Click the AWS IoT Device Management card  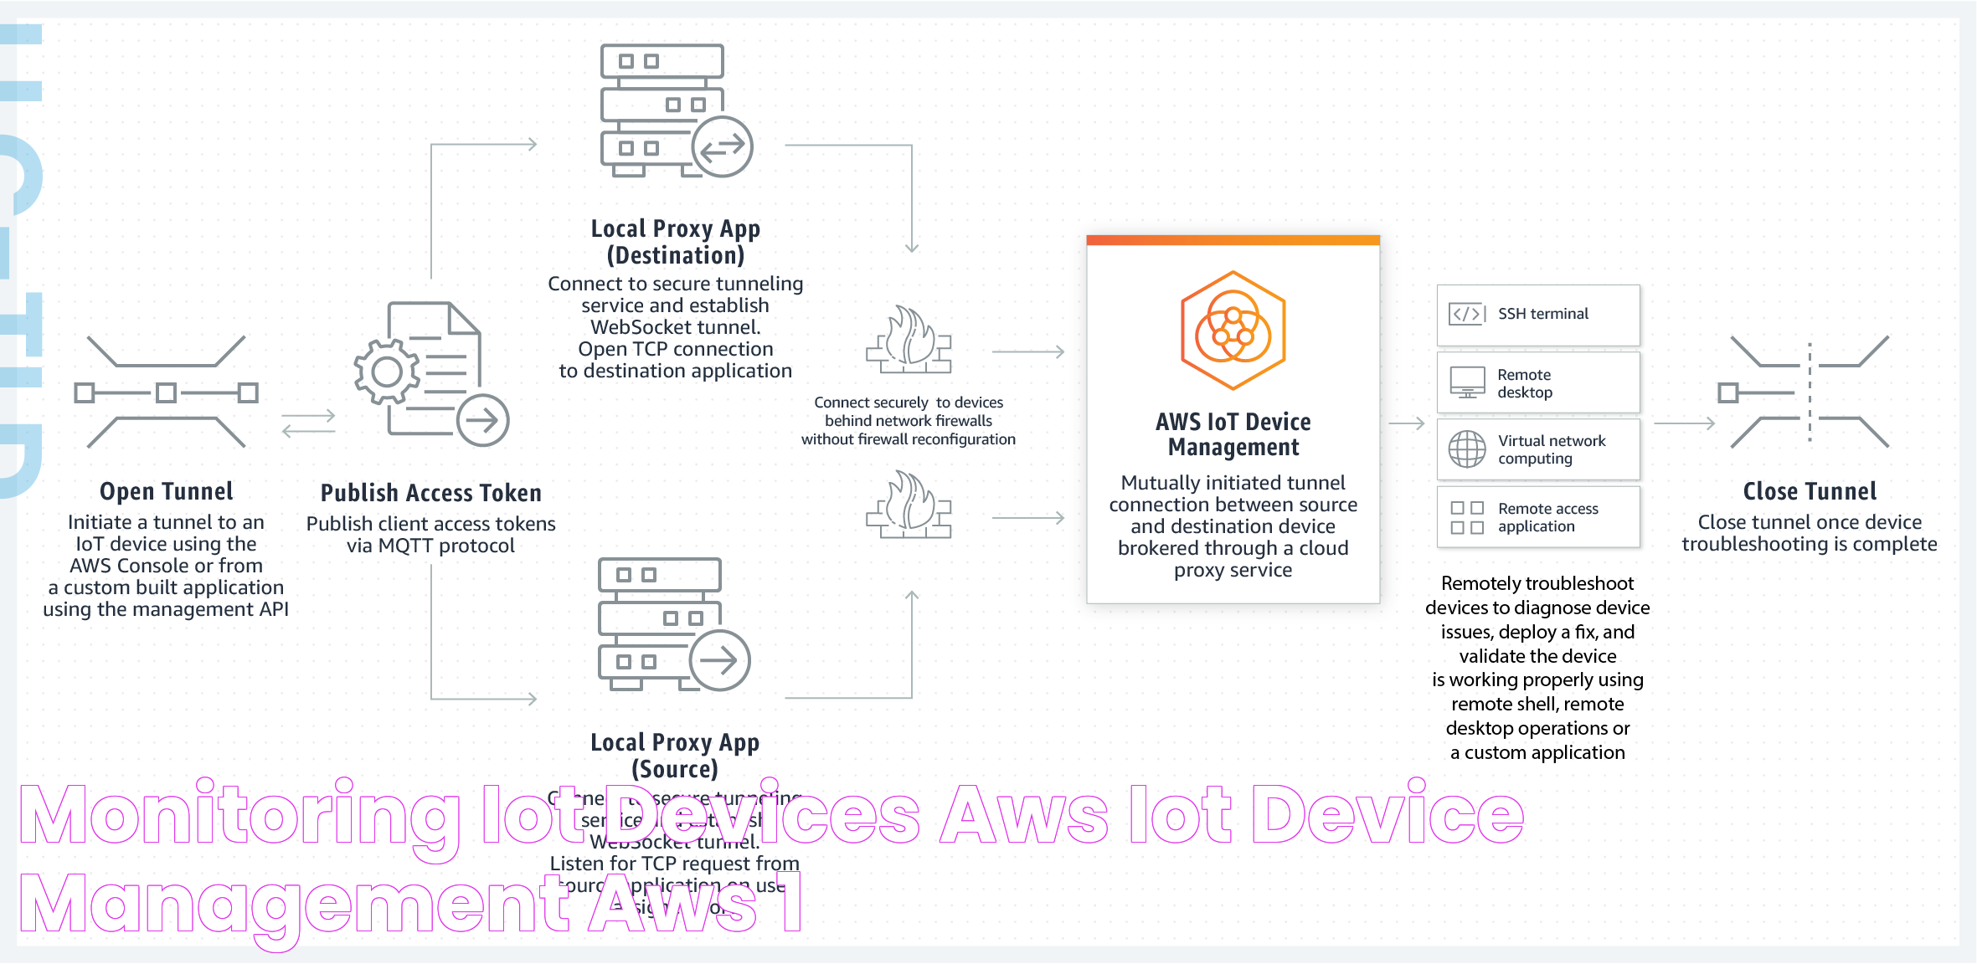[1233, 419]
